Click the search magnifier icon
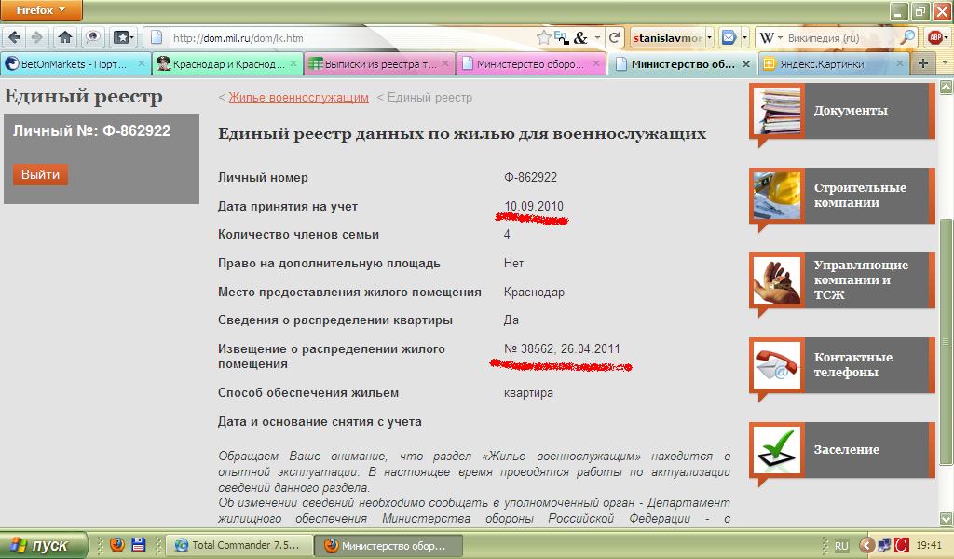Image resolution: width=954 pixels, height=559 pixels. [906, 37]
